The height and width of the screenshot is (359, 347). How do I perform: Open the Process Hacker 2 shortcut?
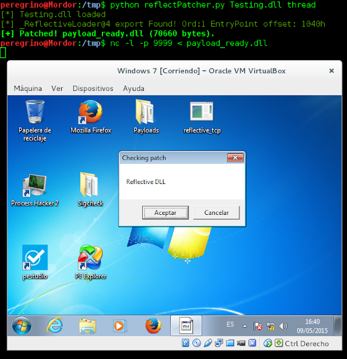coord(35,190)
